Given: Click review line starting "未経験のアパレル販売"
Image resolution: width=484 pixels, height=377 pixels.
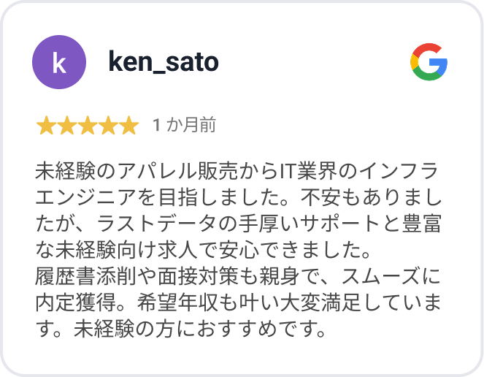Looking at the screenshot, I should [237, 171].
